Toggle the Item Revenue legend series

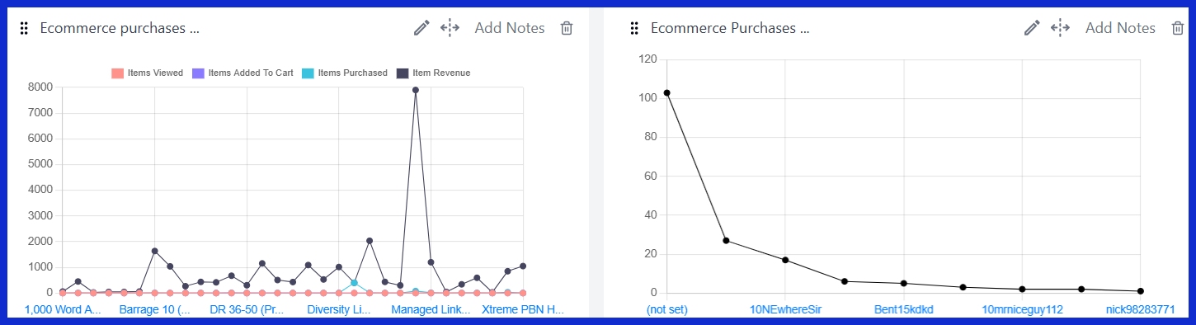click(x=433, y=73)
